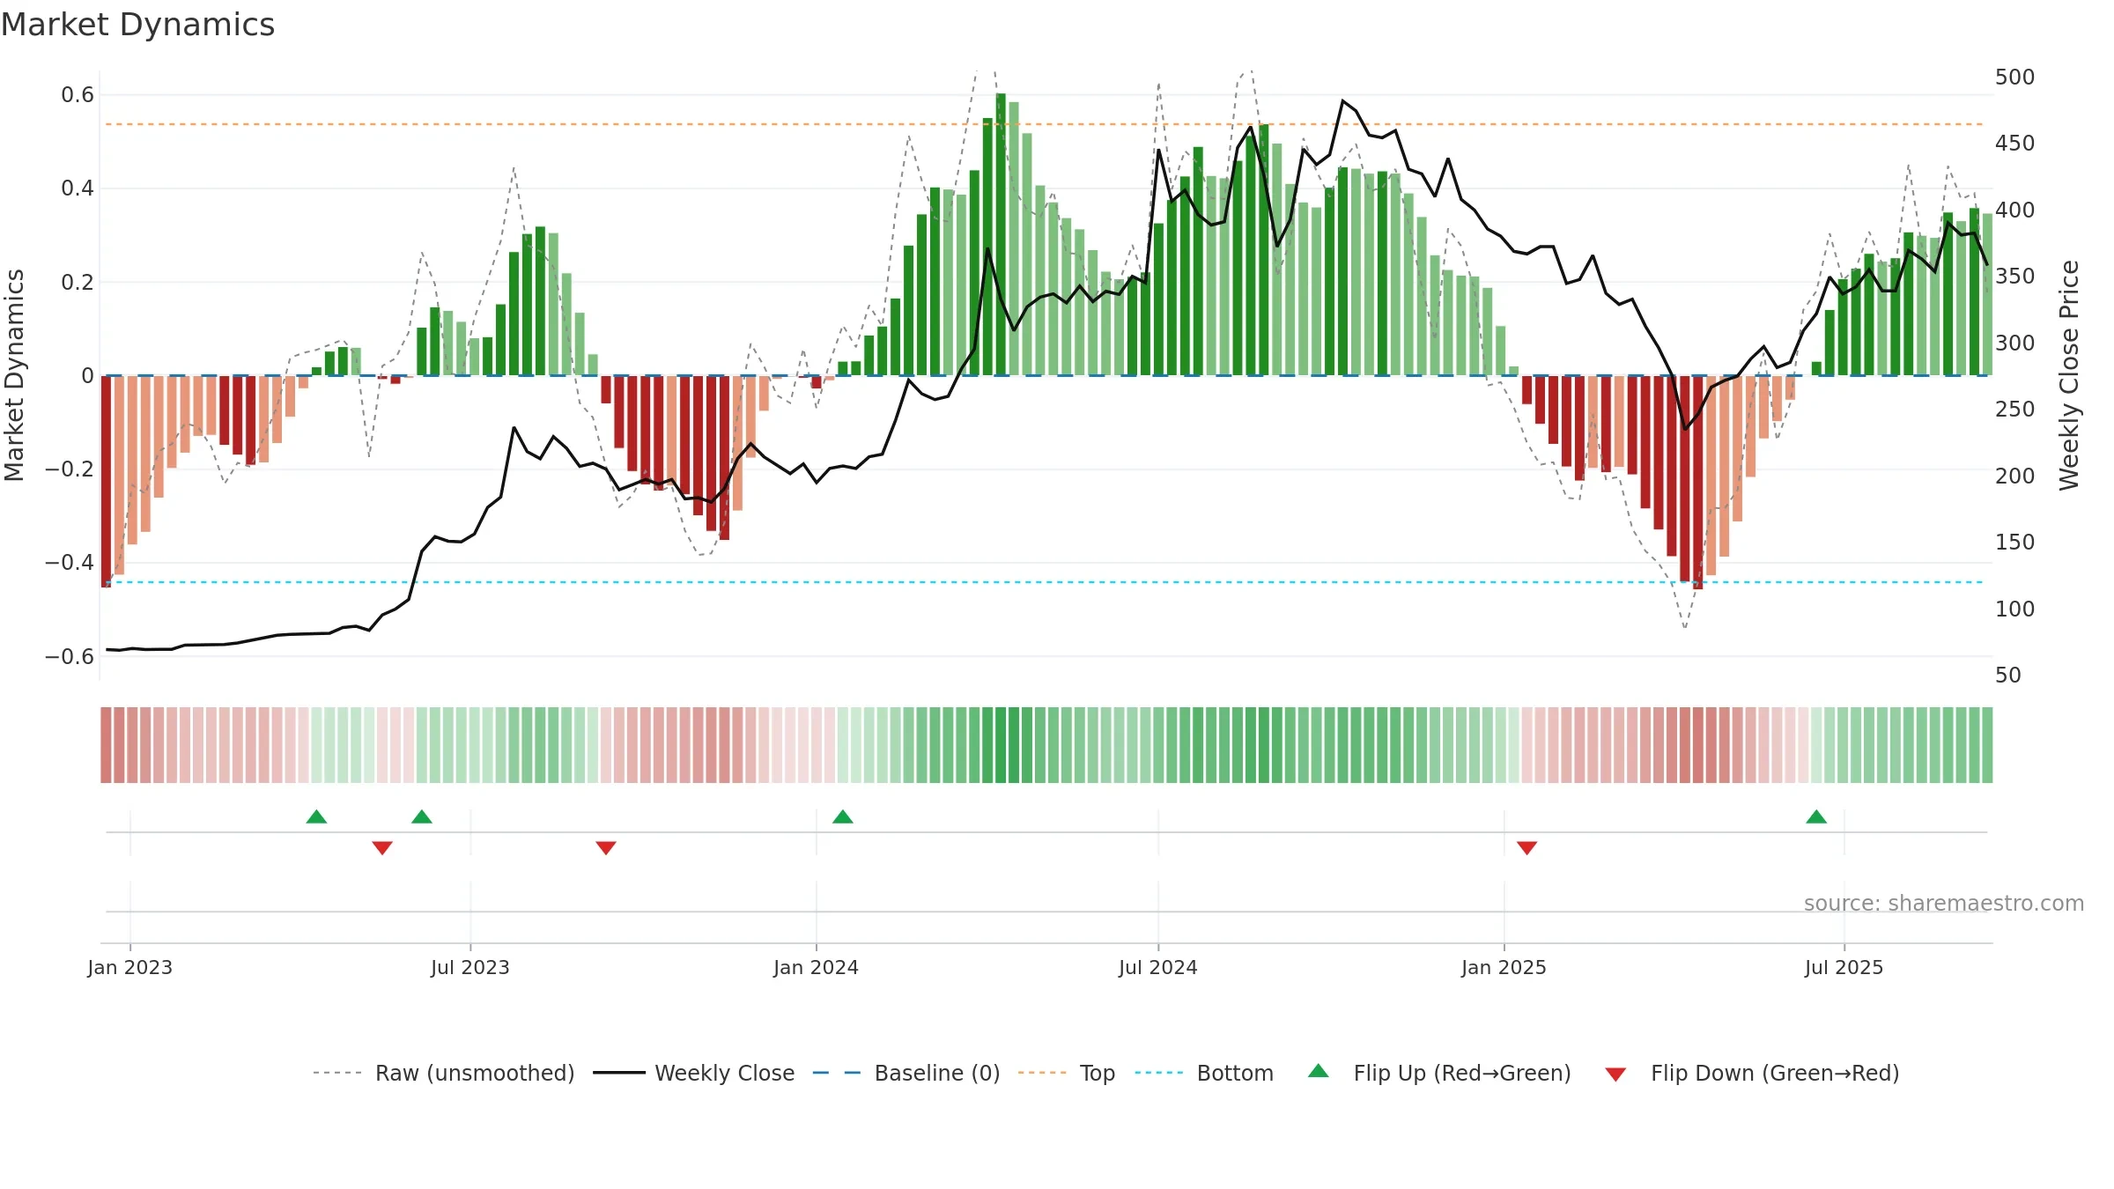Click the red flip-down marker after Jul 2023
The height and width of the screenshot is (1189, 2114).
pyautogui.click(x=606, y=847)
